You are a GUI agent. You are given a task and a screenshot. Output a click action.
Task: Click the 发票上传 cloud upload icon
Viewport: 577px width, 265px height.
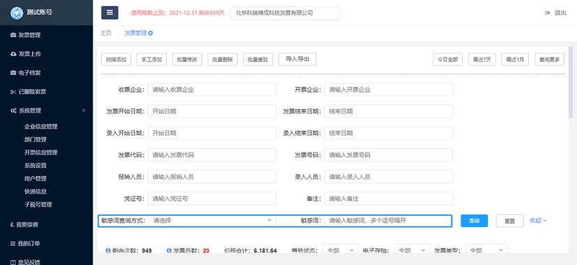[x=13, y=54]
